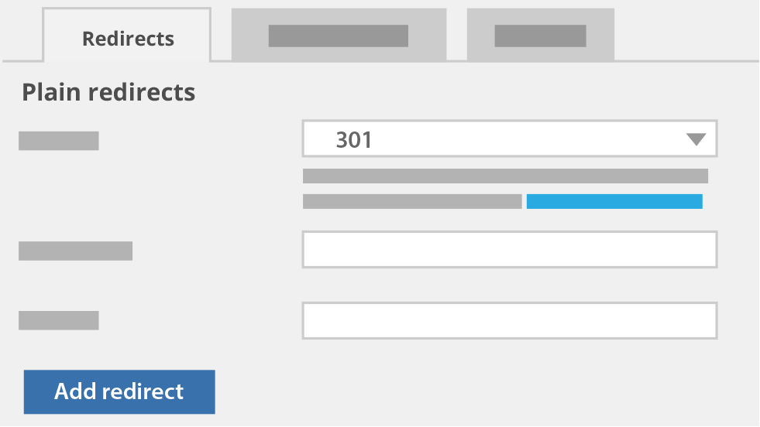
Task: Click the gray text bar left of blue link
Action: 412,201
